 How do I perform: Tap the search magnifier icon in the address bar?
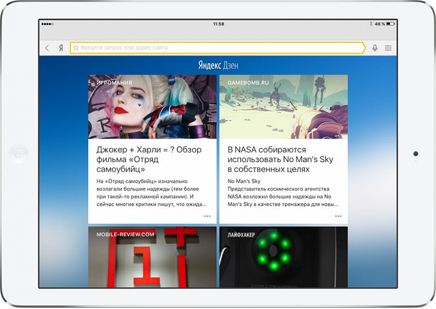75,48
